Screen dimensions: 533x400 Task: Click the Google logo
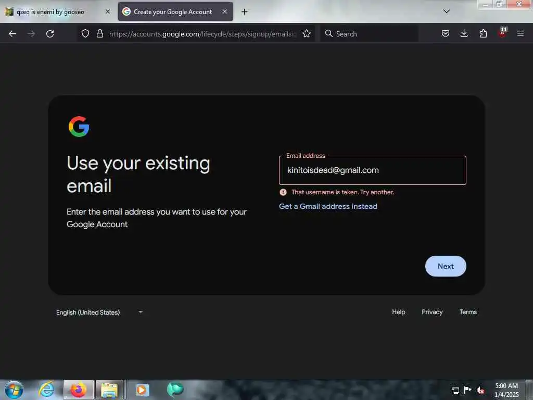[x=79, y=127]
